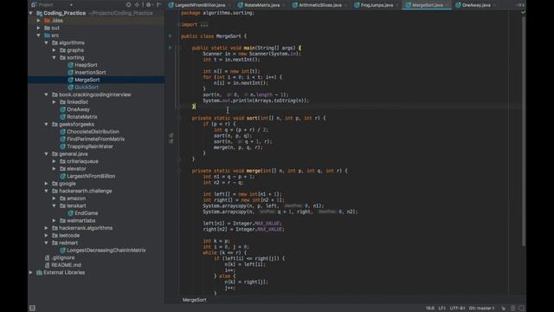
Task: Expand the linkedlist package
Action: (x=54, y=102)
